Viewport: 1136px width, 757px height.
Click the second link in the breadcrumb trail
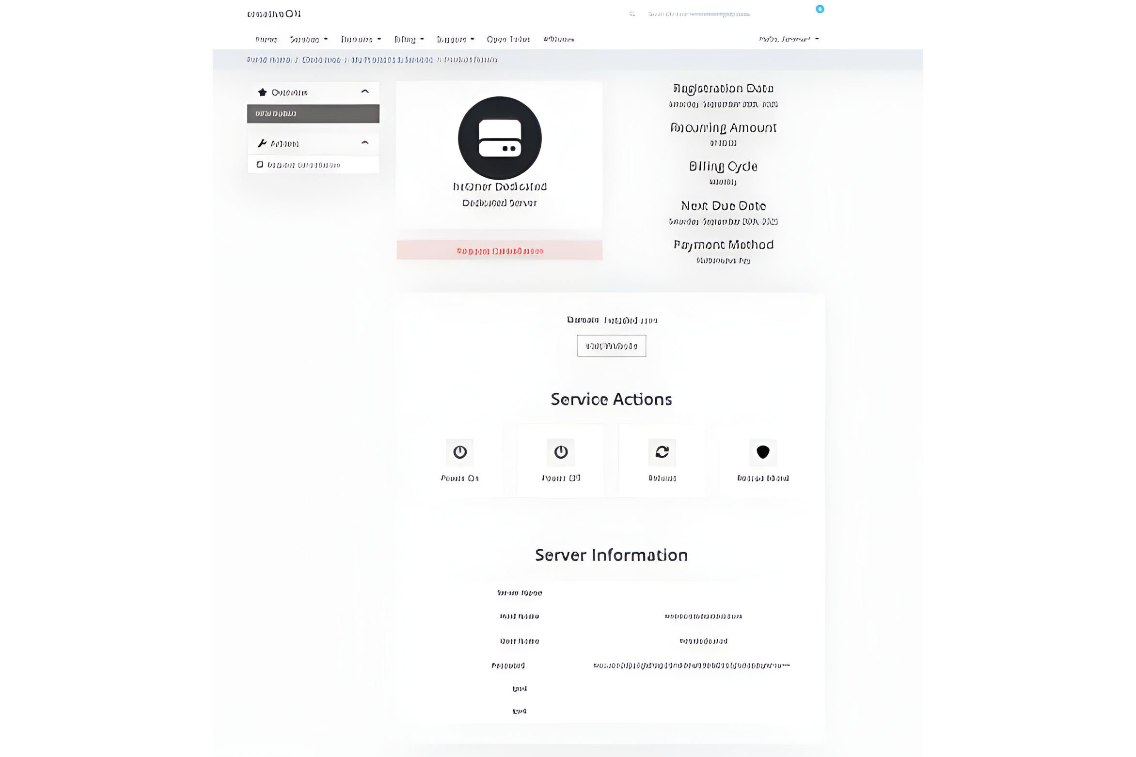tap(321, 60)
